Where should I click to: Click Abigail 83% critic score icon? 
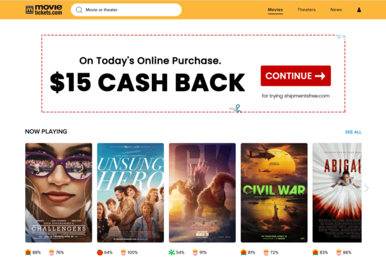[315, 252]
